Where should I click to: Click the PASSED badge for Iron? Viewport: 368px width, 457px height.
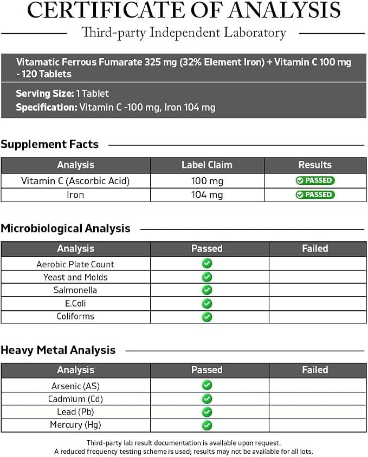click(315, 195)
